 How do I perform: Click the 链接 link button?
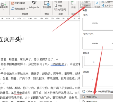click(58, 2)
